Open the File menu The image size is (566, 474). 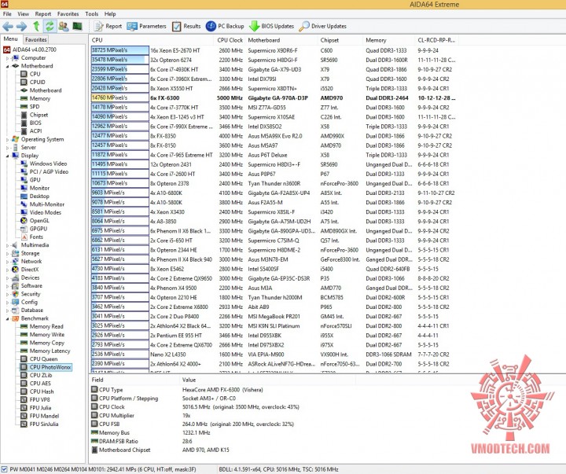tap(7, 13)
